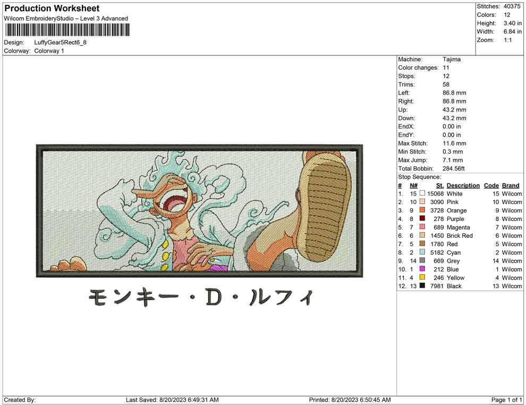Click the Width value '6.84 in'

513,31
